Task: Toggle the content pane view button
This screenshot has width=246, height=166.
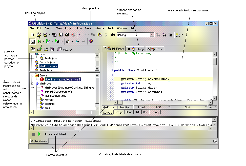Action: coord(32,41)
